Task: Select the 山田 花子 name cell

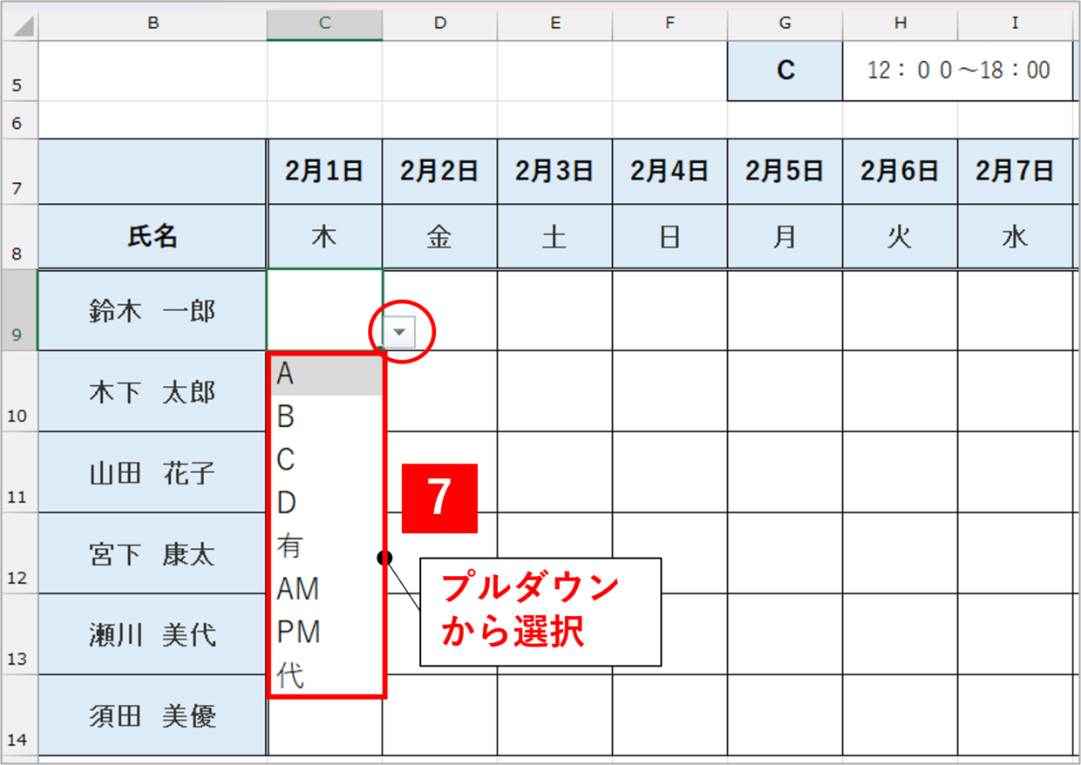Action: (153, 473)
